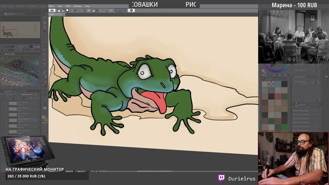Click the '263 / 35 000 RUB (1%)' goal bar

[x=47, y=176]
